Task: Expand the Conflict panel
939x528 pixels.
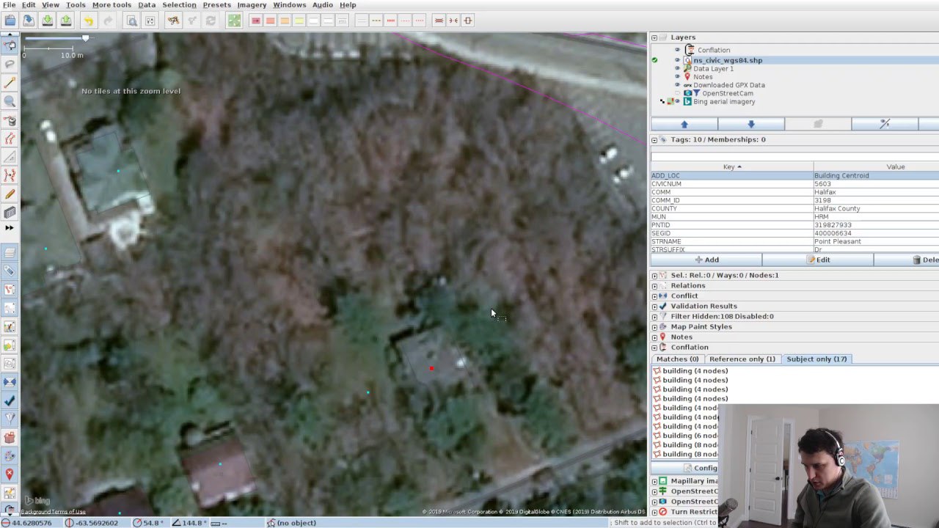Action: pos(654,296)
